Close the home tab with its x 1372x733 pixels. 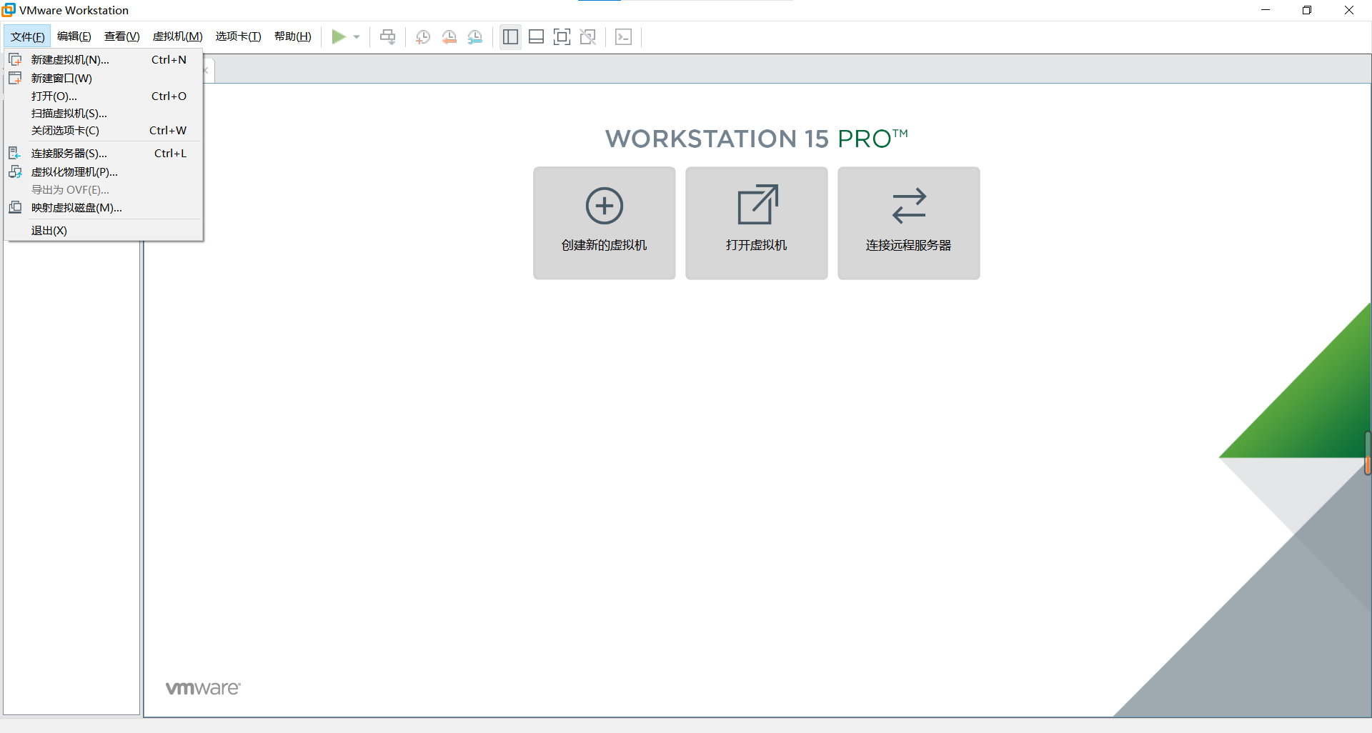point(205,70)
